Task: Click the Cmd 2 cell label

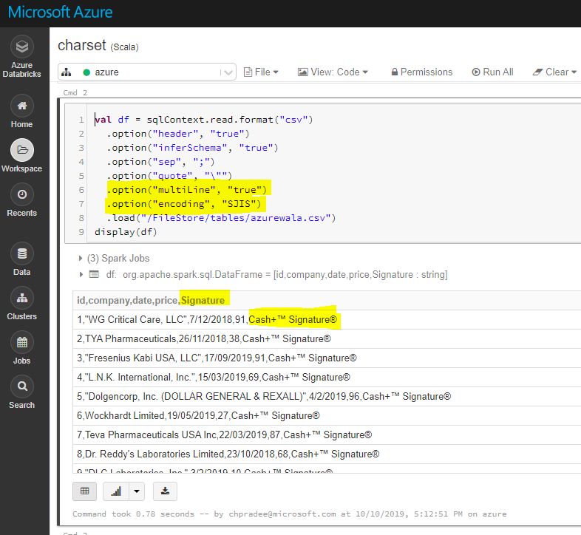Action: [75, 92]
